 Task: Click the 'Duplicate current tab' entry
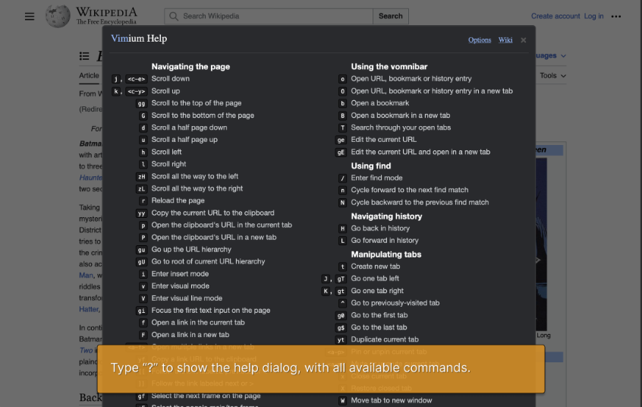385,339
